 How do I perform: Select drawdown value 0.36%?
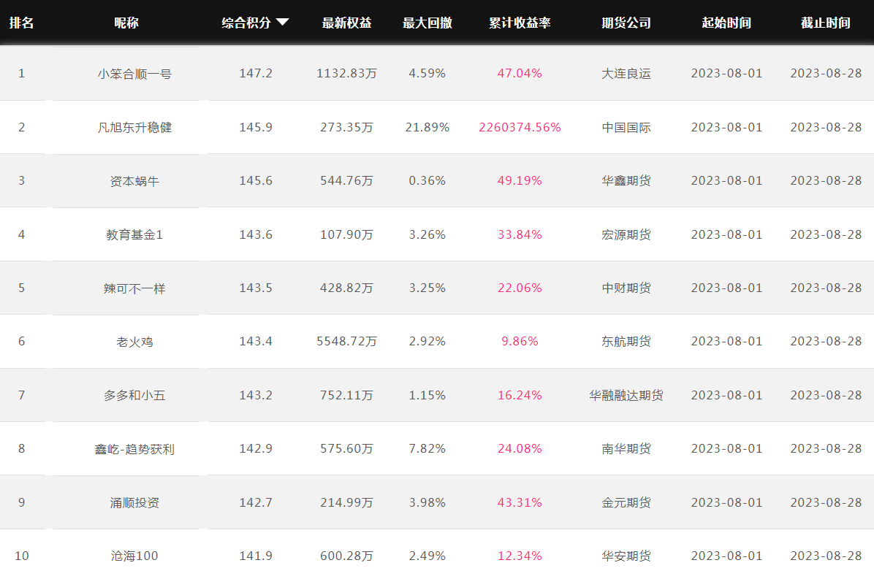427,181
